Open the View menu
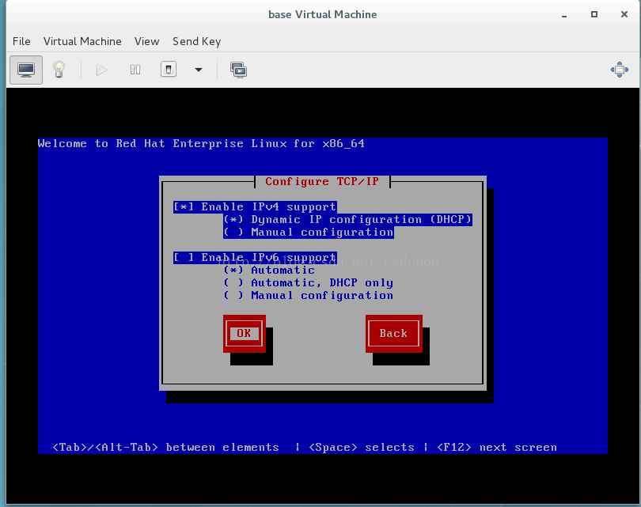 point(146,41)
